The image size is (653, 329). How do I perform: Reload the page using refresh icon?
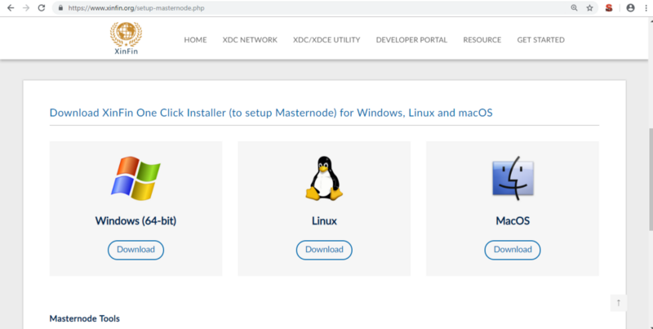[x=43, y=7]
